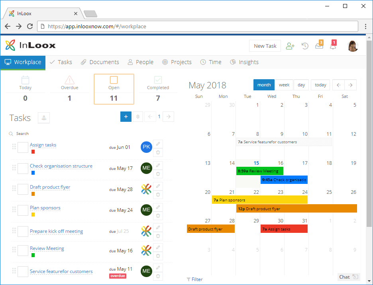This screenshot has height=285, width=373.
Task: Edit Prepare kick off meeting pencil
Action: [158, 227]
